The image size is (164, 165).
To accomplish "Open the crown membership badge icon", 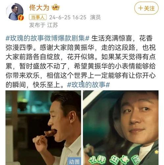I will tap(56, 7).
